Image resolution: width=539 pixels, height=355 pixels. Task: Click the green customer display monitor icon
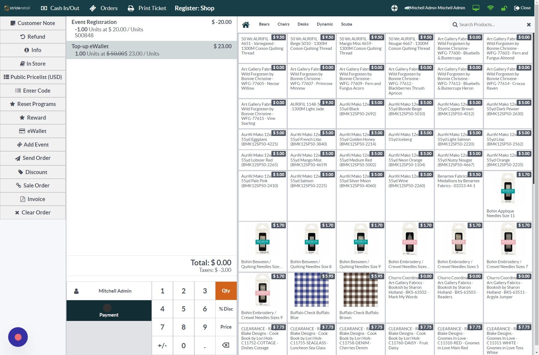pyautogui.click(x=476, y=8)
